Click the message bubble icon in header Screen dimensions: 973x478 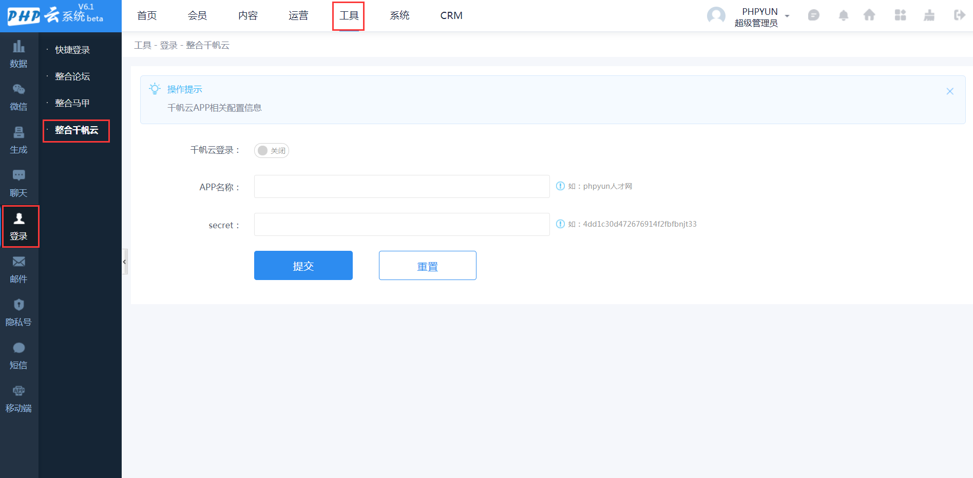(x=813, y=15)
